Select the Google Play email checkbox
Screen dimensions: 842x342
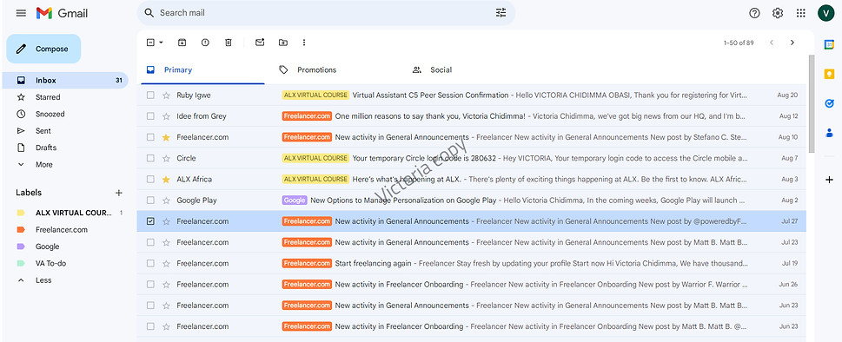(150, 201)
